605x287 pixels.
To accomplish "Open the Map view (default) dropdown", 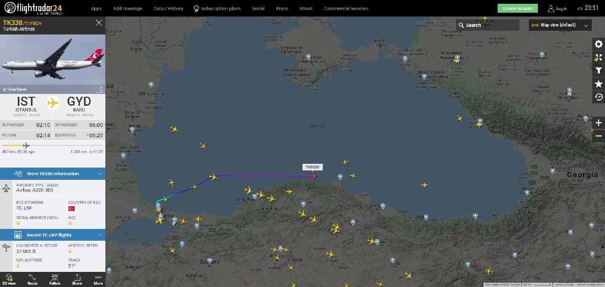I will (x=560, y=25).
